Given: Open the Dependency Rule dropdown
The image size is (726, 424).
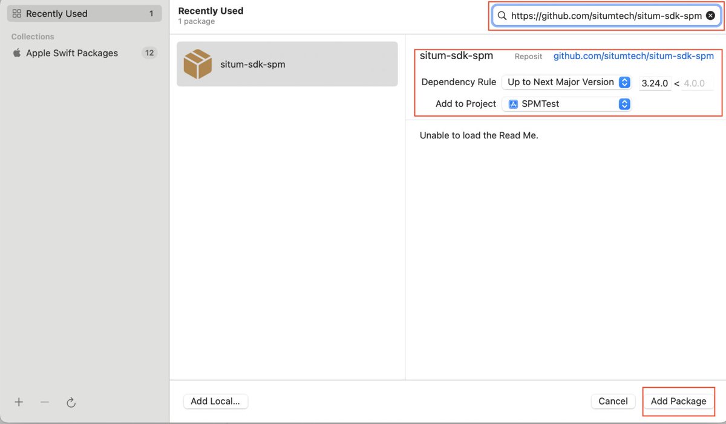Looking at the screenshot, I should (566, 82).
